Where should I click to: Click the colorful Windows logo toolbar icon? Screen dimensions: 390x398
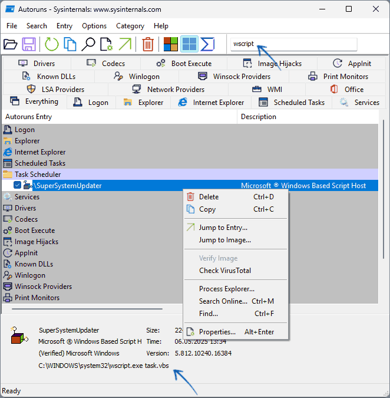coord(171,44)
